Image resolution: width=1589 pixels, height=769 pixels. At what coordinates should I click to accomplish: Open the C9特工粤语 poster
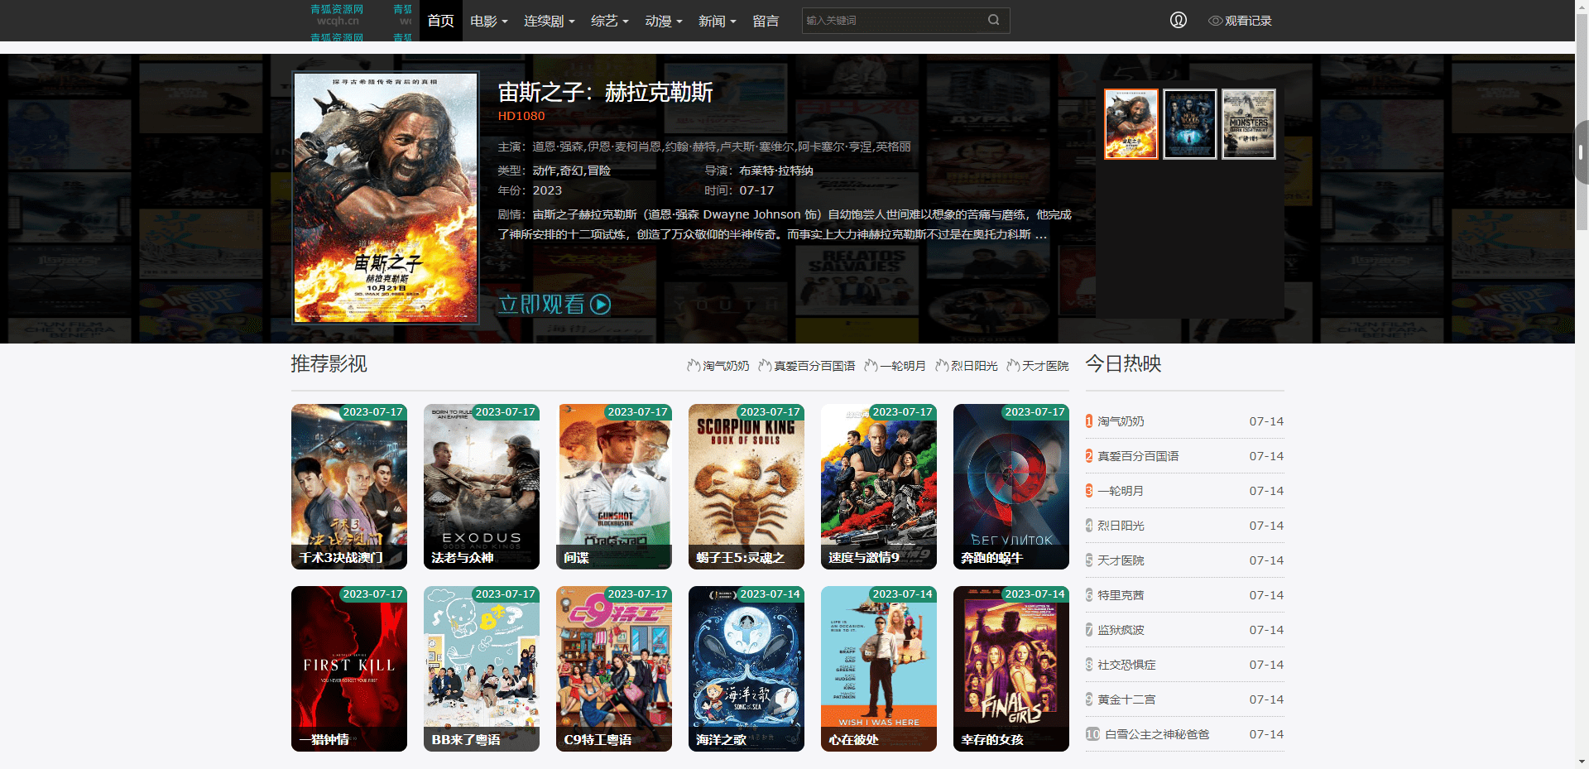[x=614, y=669]
